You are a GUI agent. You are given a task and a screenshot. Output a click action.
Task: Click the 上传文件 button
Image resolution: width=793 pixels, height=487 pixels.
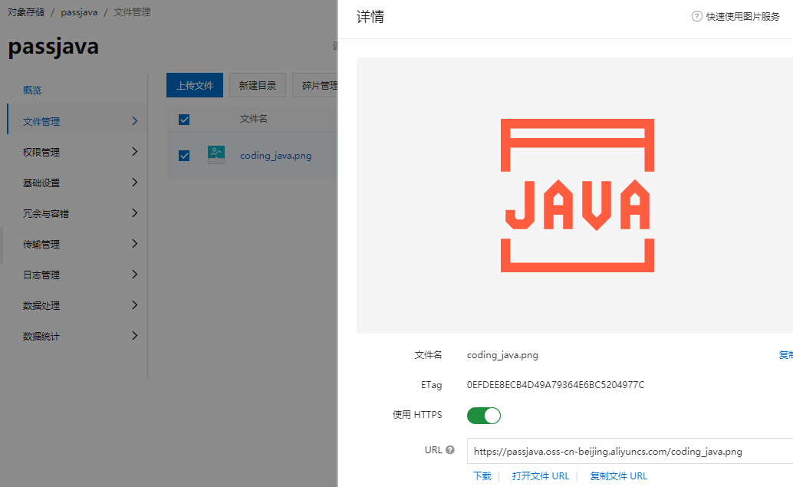point(195,85)
